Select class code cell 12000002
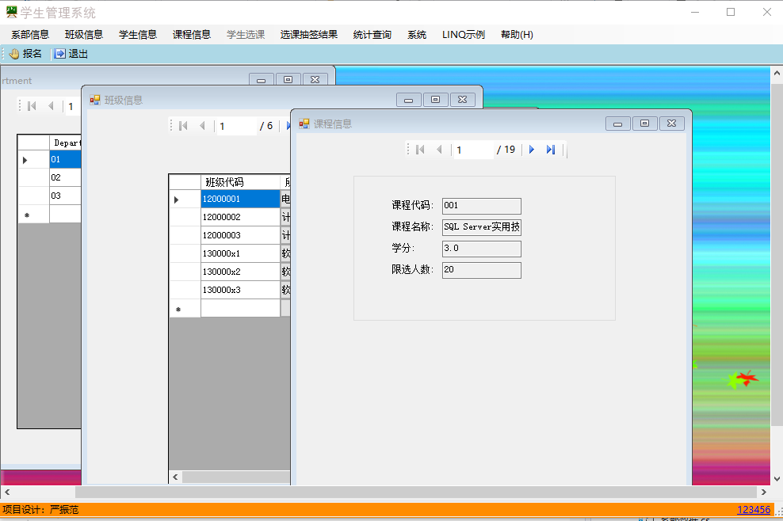 coord(240,217)
